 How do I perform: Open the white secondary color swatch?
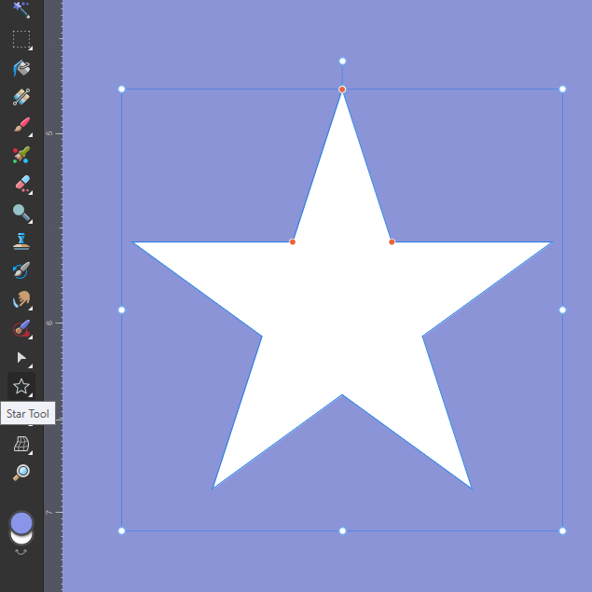[x=21, y=539]
